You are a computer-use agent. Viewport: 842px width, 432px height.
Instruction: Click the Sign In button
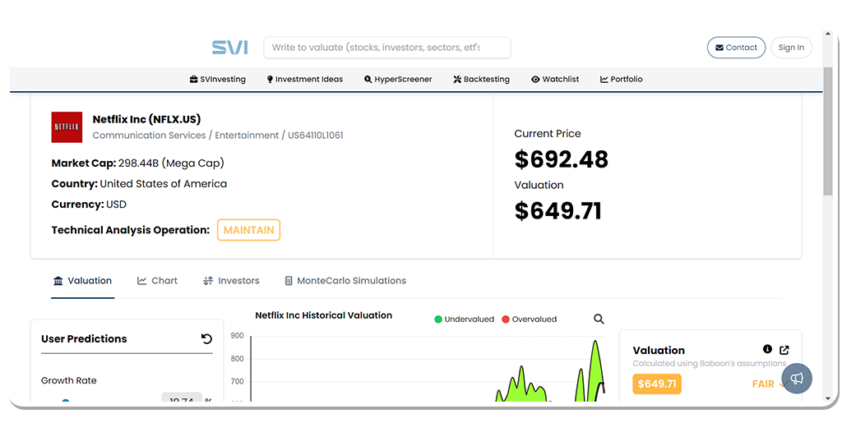point(791,48)
